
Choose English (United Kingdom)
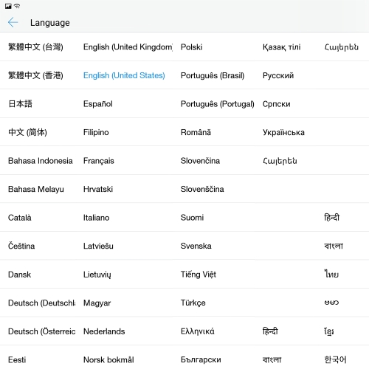[128, 46]
